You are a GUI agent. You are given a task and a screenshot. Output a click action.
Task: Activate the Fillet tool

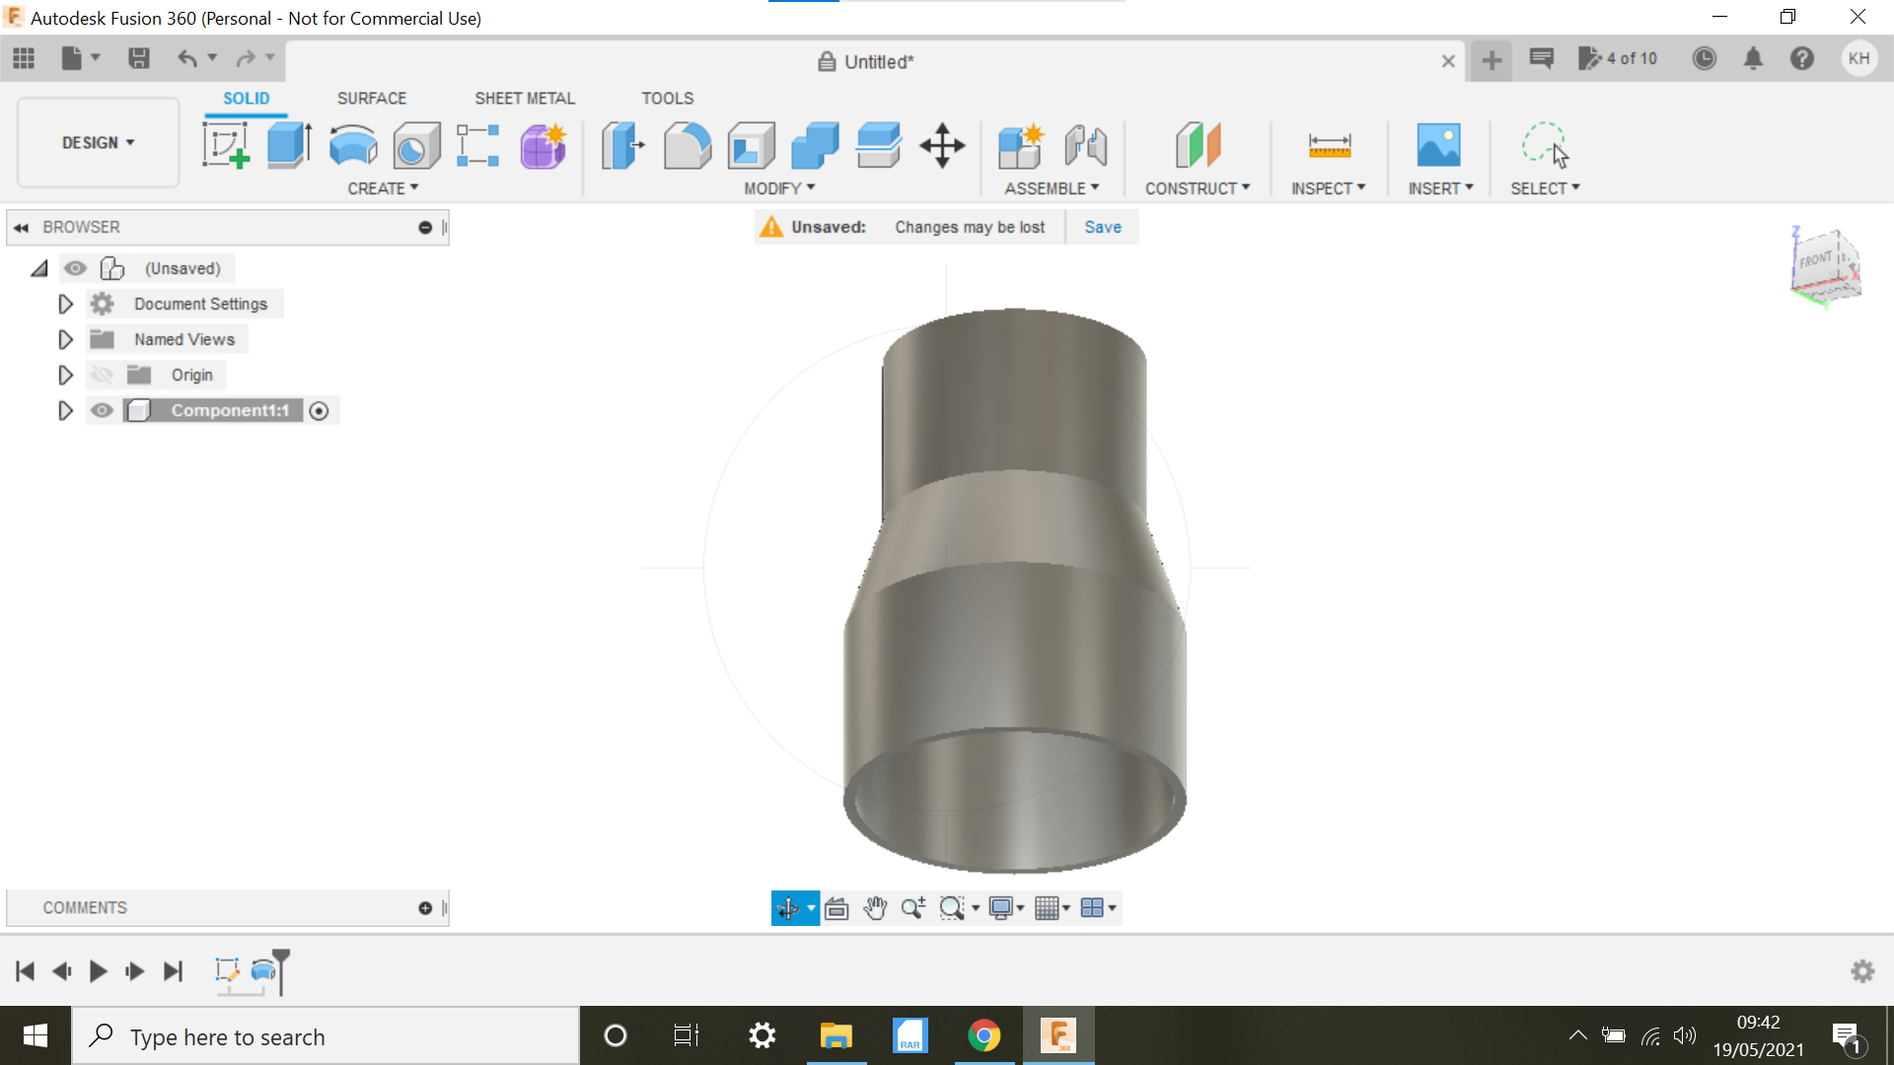click(x=688, y=146)
